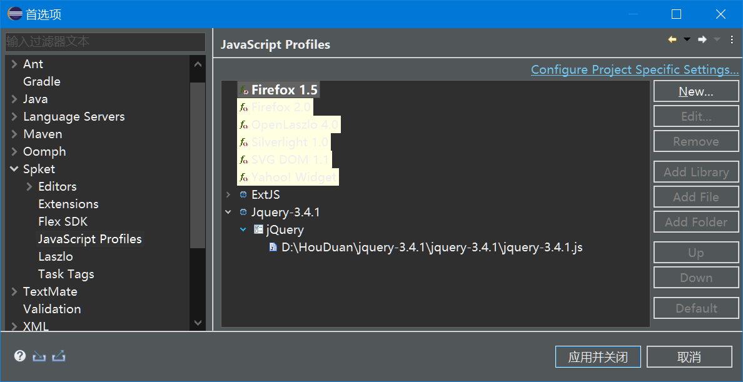Select the Firefox 2.0 profile icon

(243, 107)
